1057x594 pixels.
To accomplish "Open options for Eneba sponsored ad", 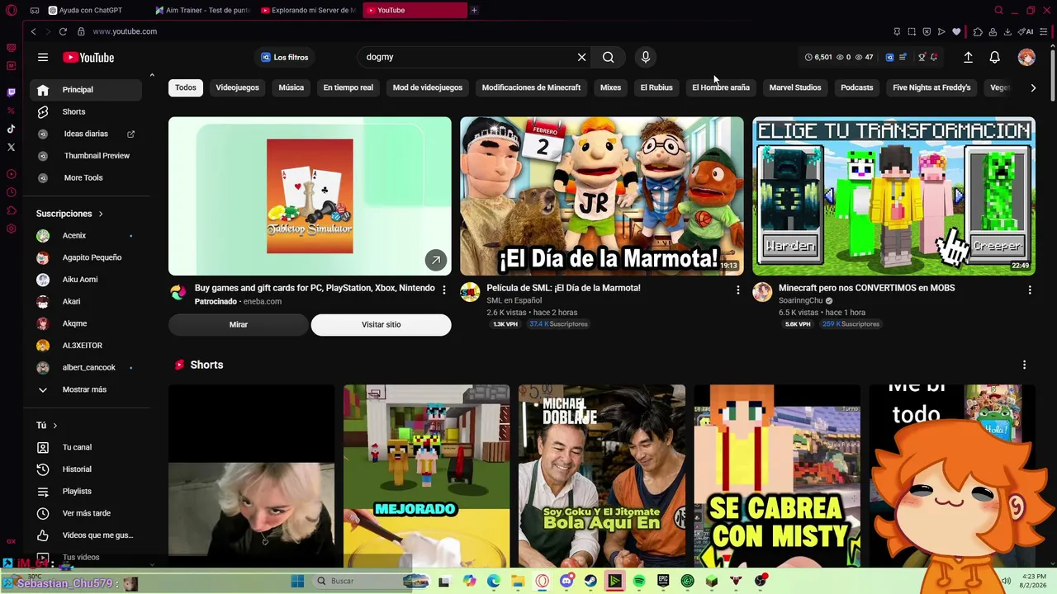I will pos(444,290).
